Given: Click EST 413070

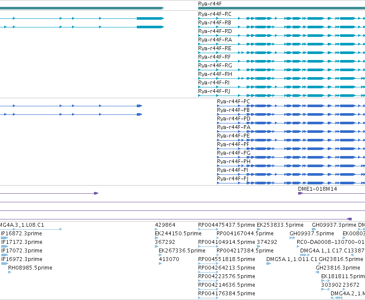Looking at the screenshot, I should (169, 259).
